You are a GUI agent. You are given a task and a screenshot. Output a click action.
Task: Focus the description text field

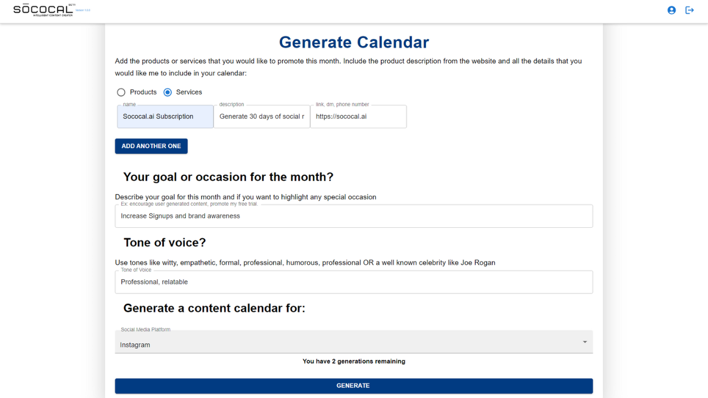262,117
